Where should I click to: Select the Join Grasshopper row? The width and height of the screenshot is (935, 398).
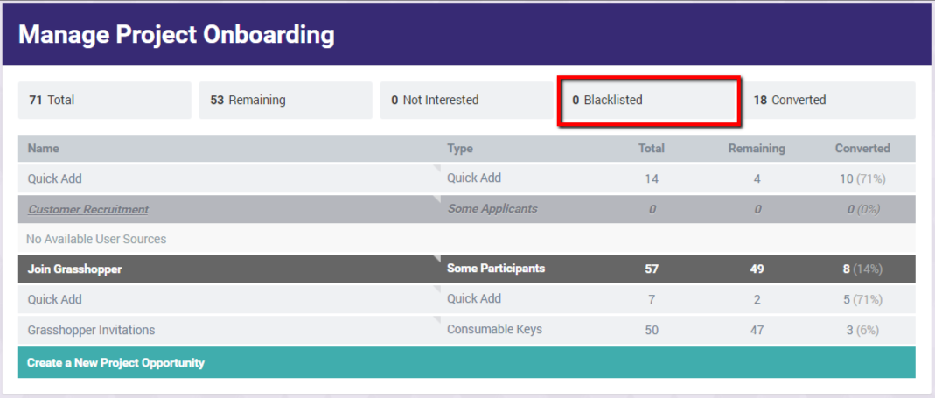[x=466, y=269]
